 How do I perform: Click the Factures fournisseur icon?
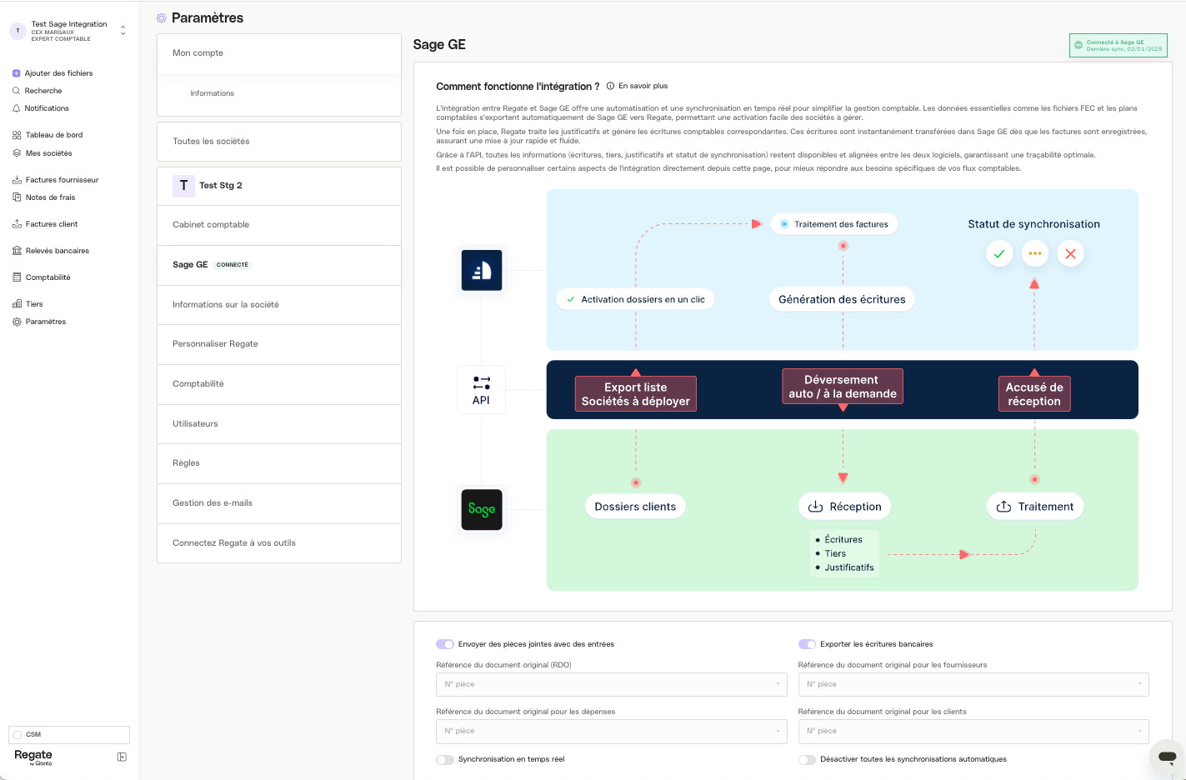tap(17, 180)
